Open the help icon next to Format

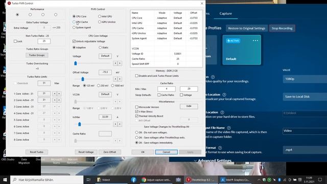220,148
